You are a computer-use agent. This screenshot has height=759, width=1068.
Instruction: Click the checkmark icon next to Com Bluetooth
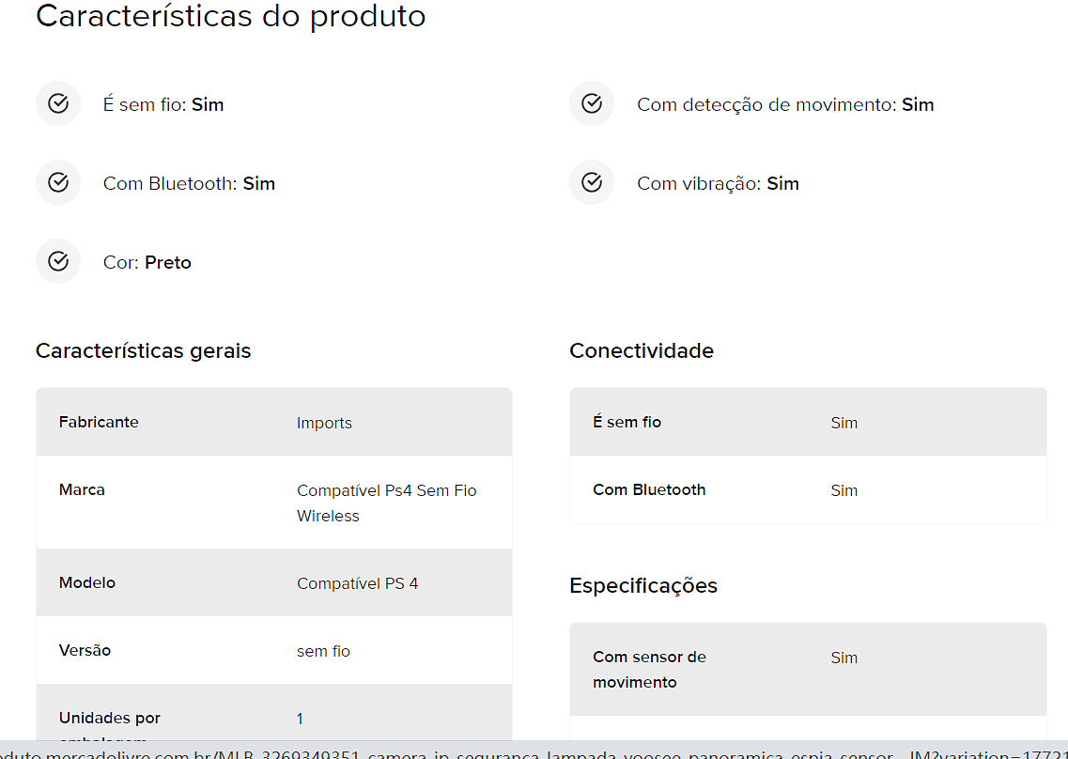[x=58, y=182]
